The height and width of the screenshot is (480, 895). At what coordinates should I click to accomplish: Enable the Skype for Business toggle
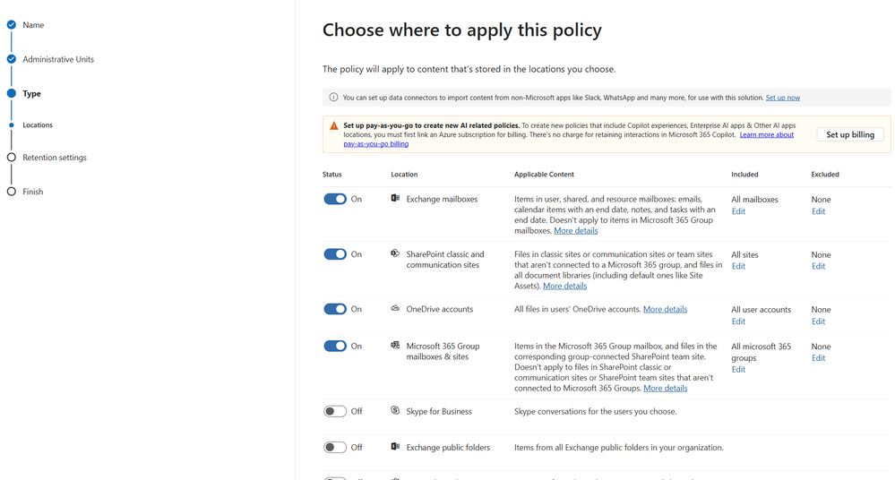[x=335, y=411]
